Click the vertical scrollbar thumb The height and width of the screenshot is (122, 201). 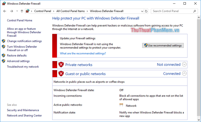(x=199, y=68)
